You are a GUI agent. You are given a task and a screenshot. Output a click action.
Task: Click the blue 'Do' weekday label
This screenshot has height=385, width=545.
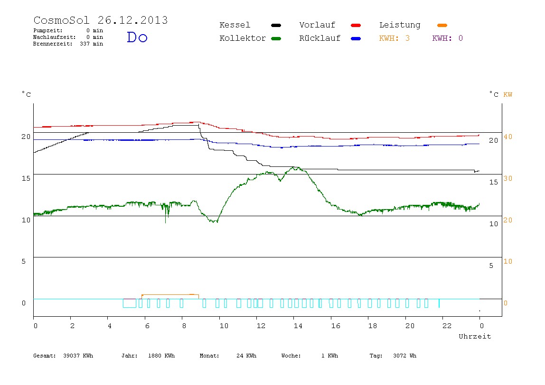[x=137, y=37]
